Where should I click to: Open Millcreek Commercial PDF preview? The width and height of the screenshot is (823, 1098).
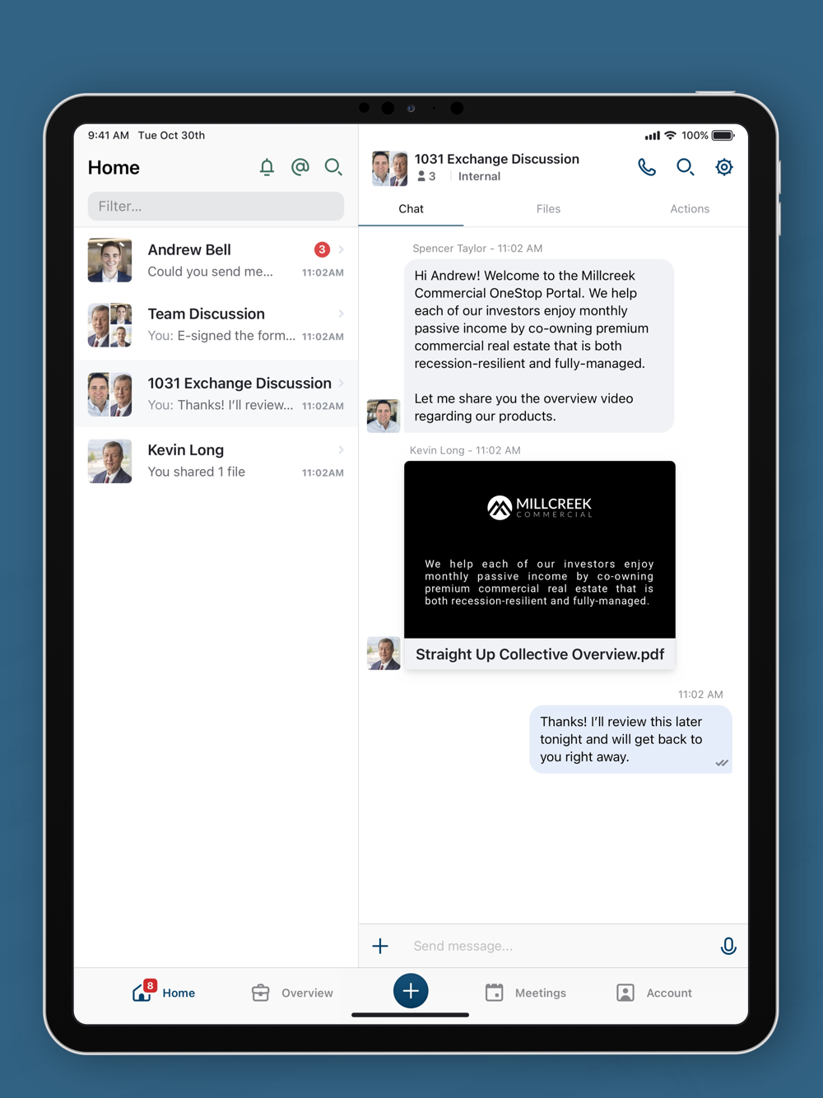[x=540, y=549]
